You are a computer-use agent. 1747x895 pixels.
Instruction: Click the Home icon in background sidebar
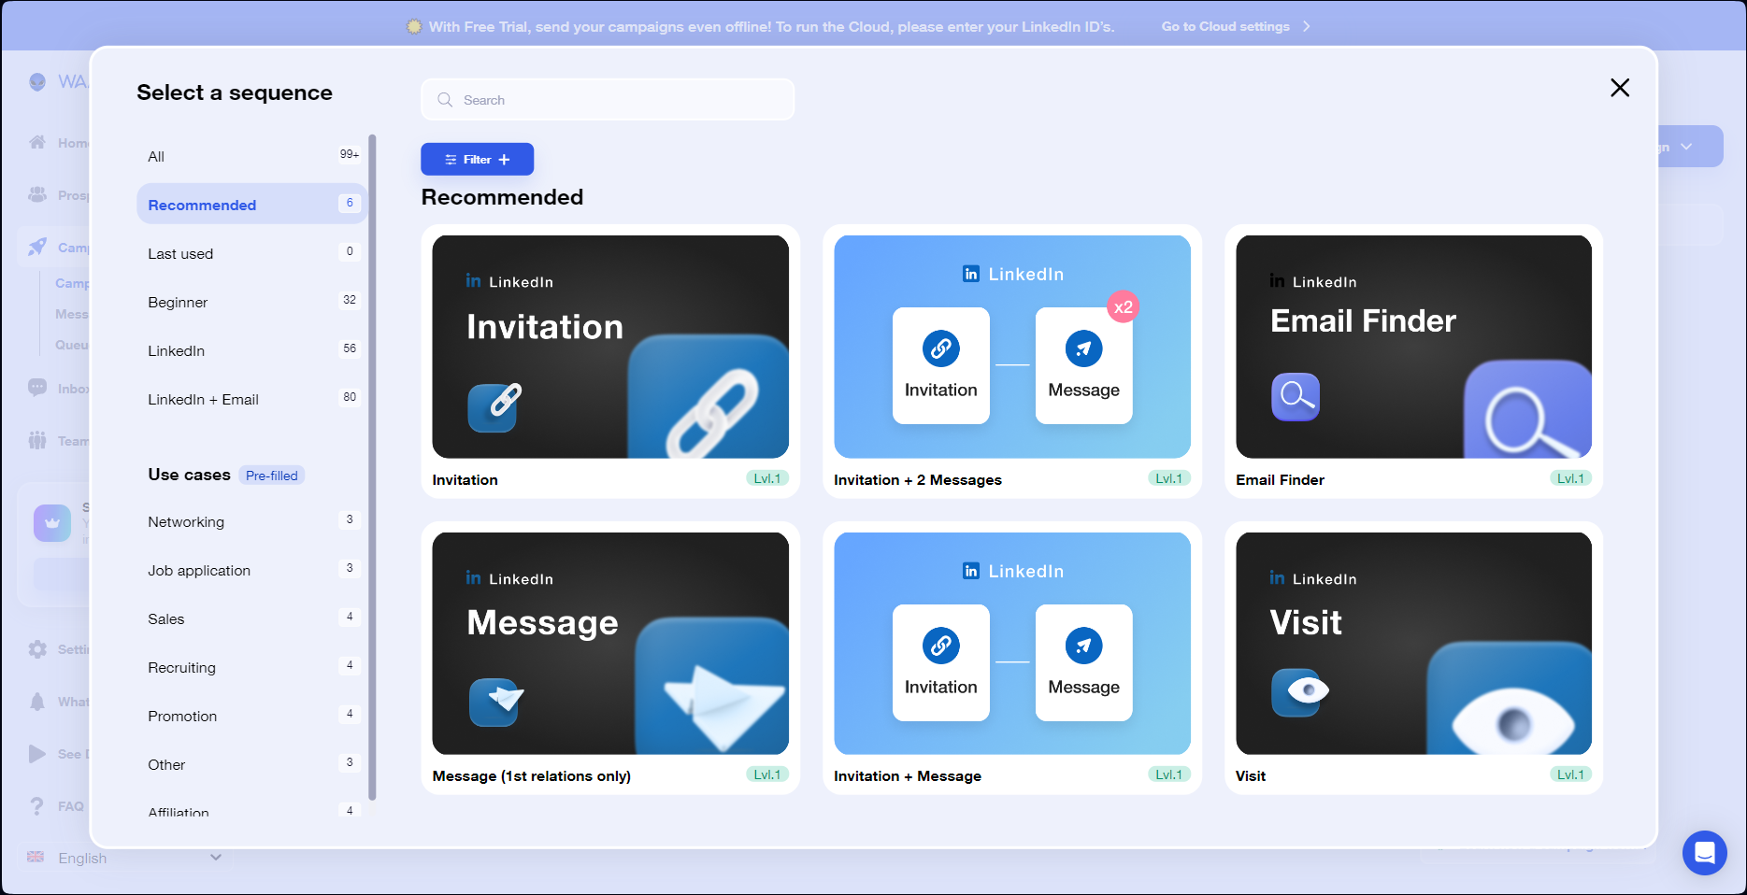click(x=37, y=142)
